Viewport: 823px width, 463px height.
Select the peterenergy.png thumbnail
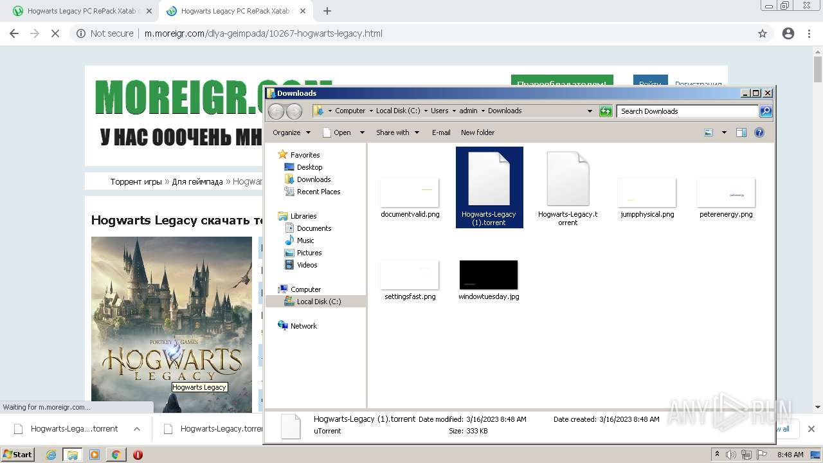pyautogui.click(x=726, y=193)
